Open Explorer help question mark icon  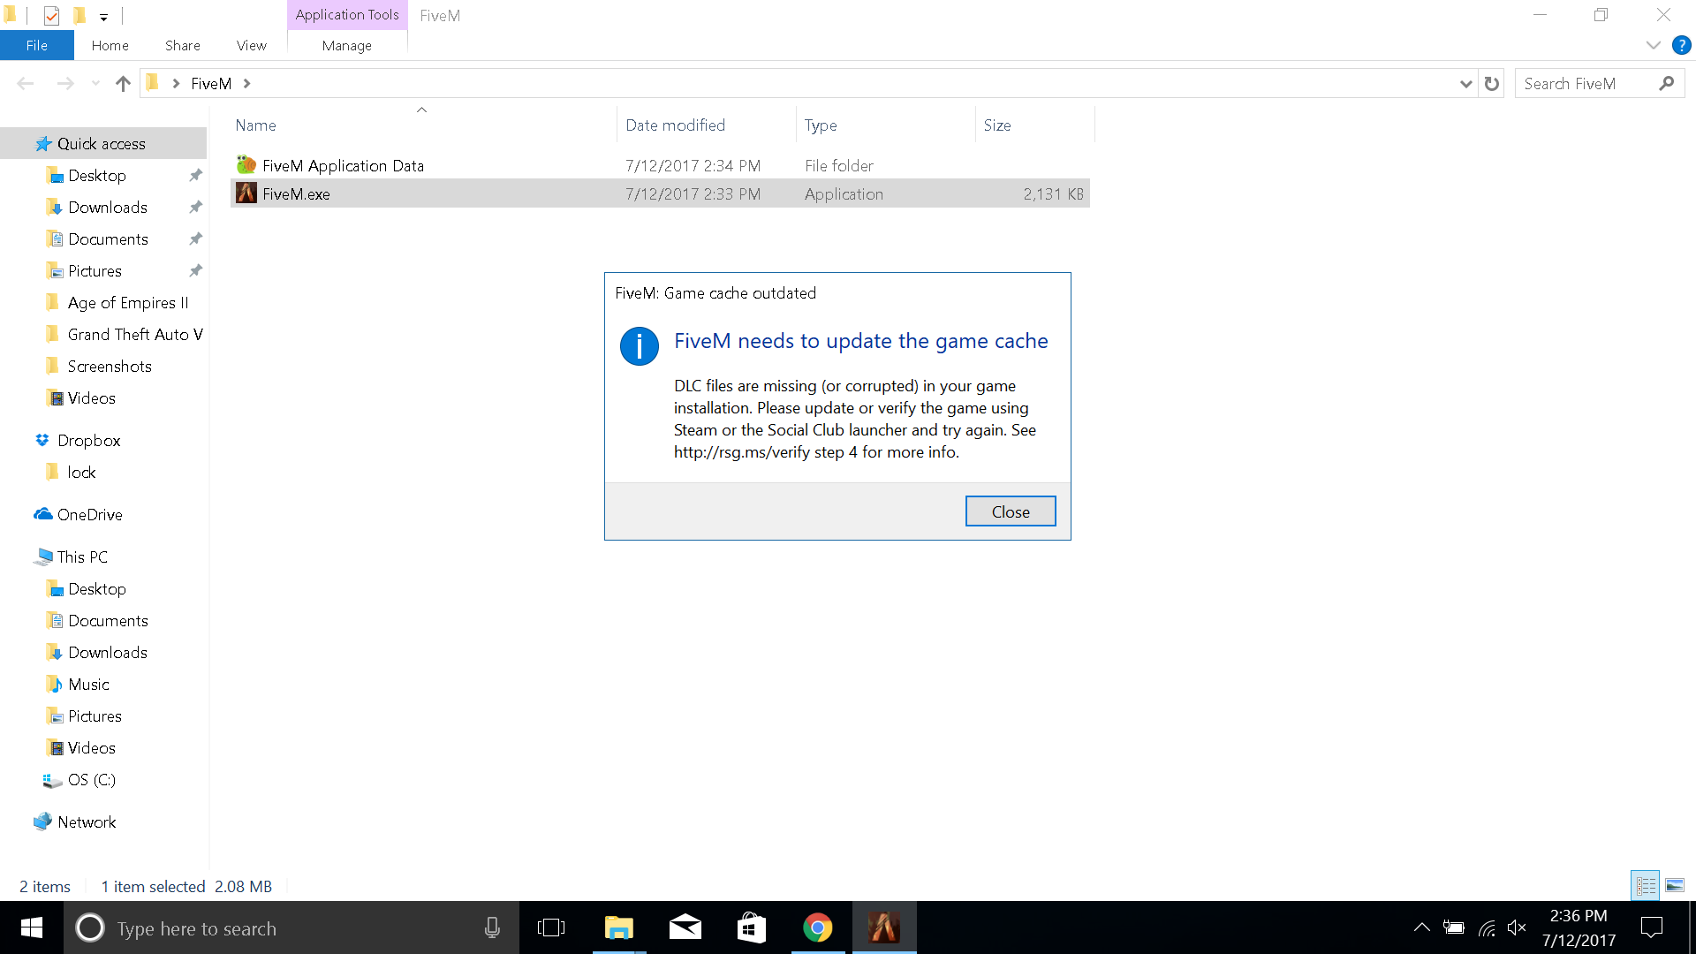[x=1681, y=45]
